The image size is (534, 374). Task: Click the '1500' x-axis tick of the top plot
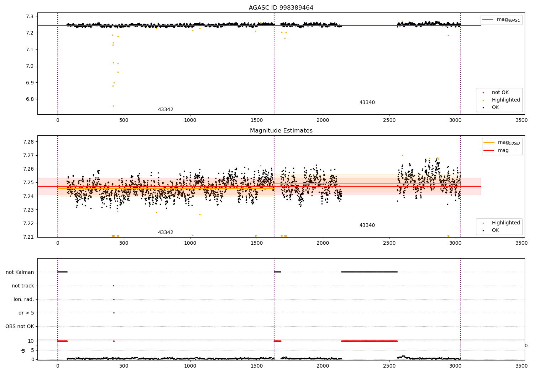point(257,120)
